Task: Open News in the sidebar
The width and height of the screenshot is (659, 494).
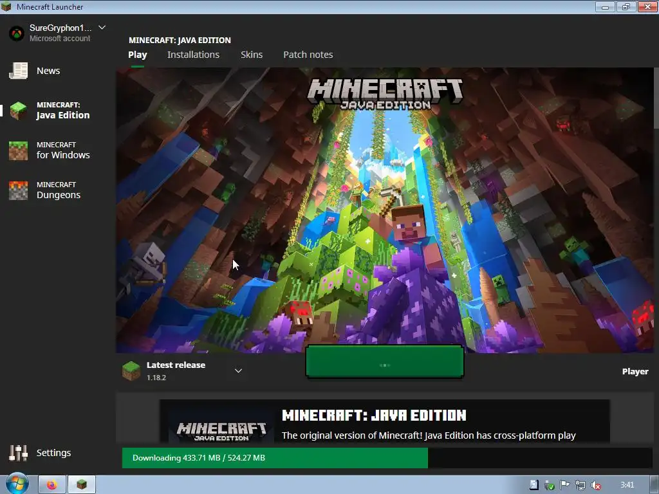Action: [x=48, y=71]
